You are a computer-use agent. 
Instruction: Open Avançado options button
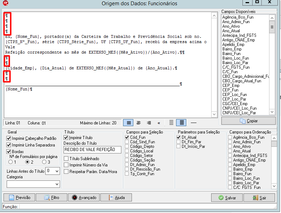pyautogui.click(x=84, y=198)
